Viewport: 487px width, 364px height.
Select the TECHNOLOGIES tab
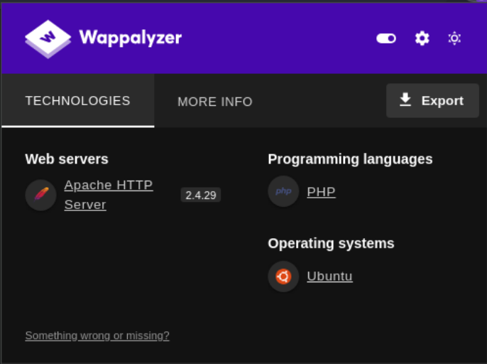(77, 101)
